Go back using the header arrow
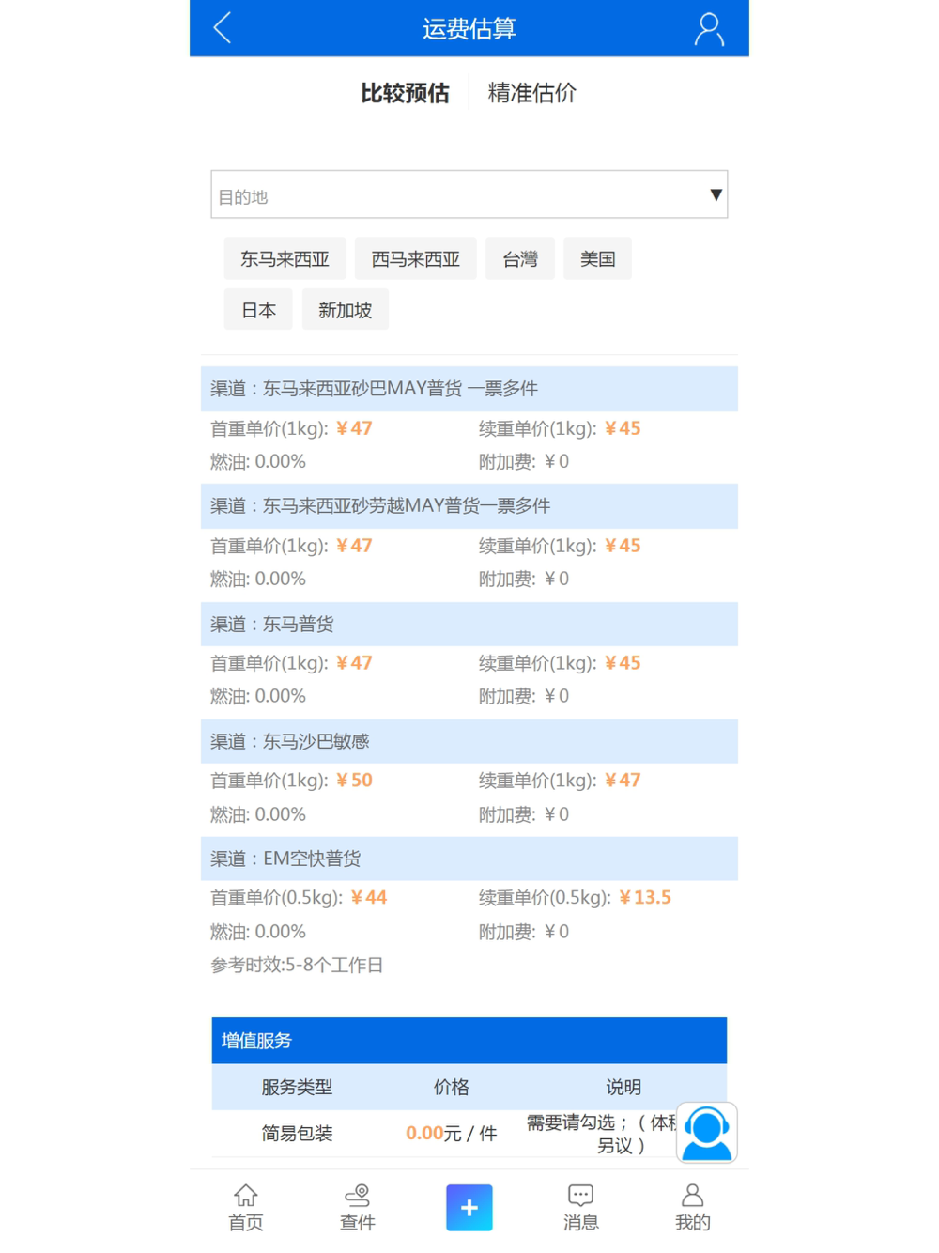Screen dimensions: 939x1253 click(x=223, y=28)
